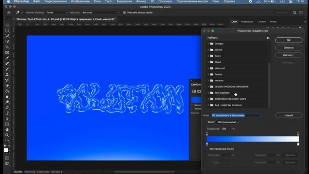Switch to the Слои panel tab

pyautogui.click(x=234, y=21)
